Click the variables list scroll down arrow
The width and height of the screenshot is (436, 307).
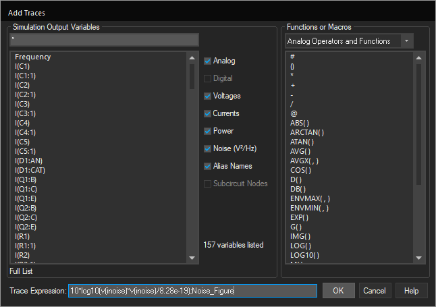click(192, 258)
